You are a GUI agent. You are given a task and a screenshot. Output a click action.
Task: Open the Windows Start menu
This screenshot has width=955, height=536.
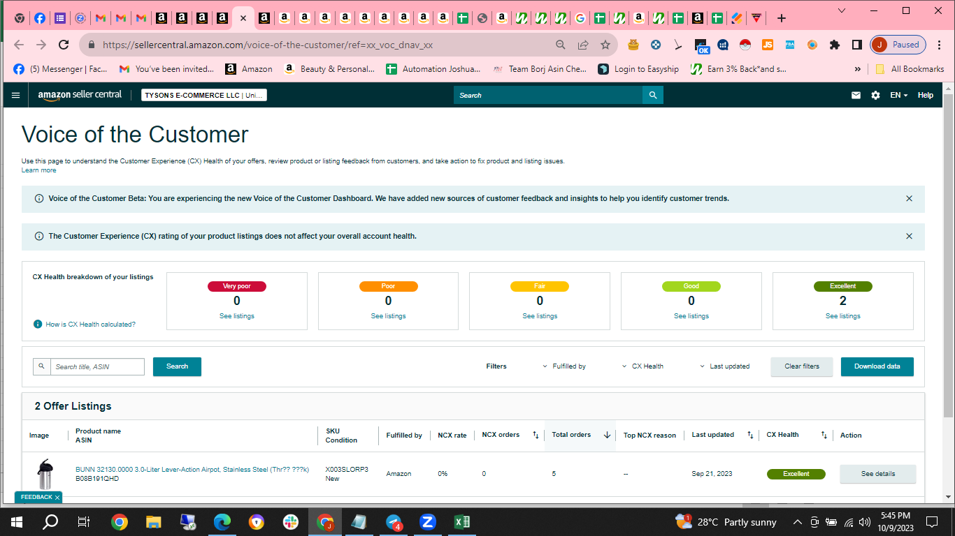point(17,522)
